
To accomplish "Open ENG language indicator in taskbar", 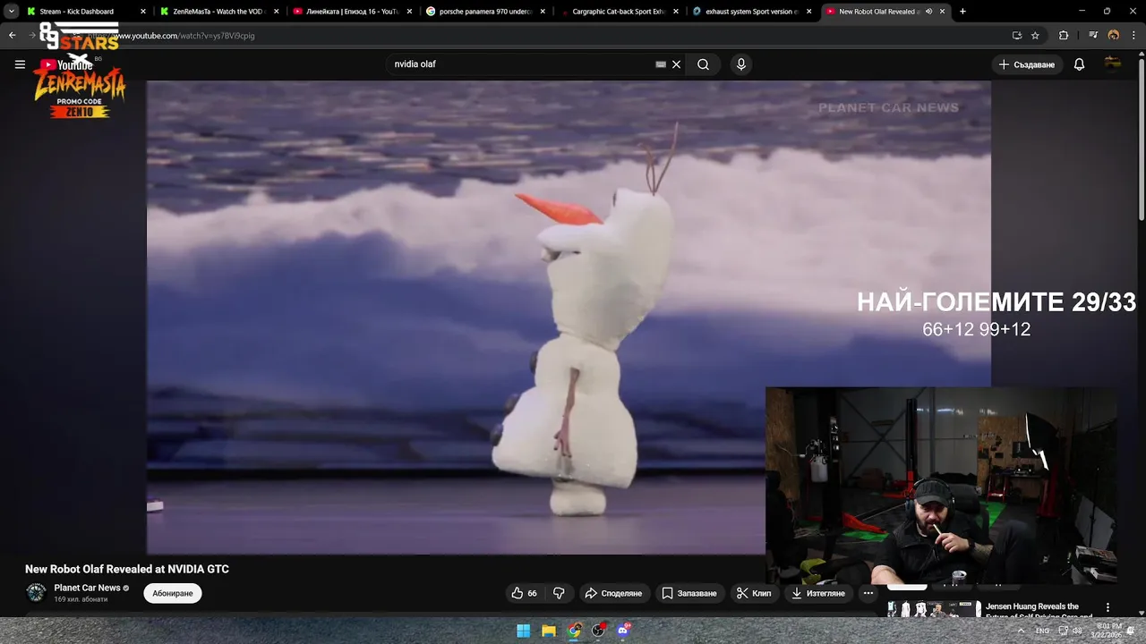I will pyautogui.click(x=1042, y=631).
